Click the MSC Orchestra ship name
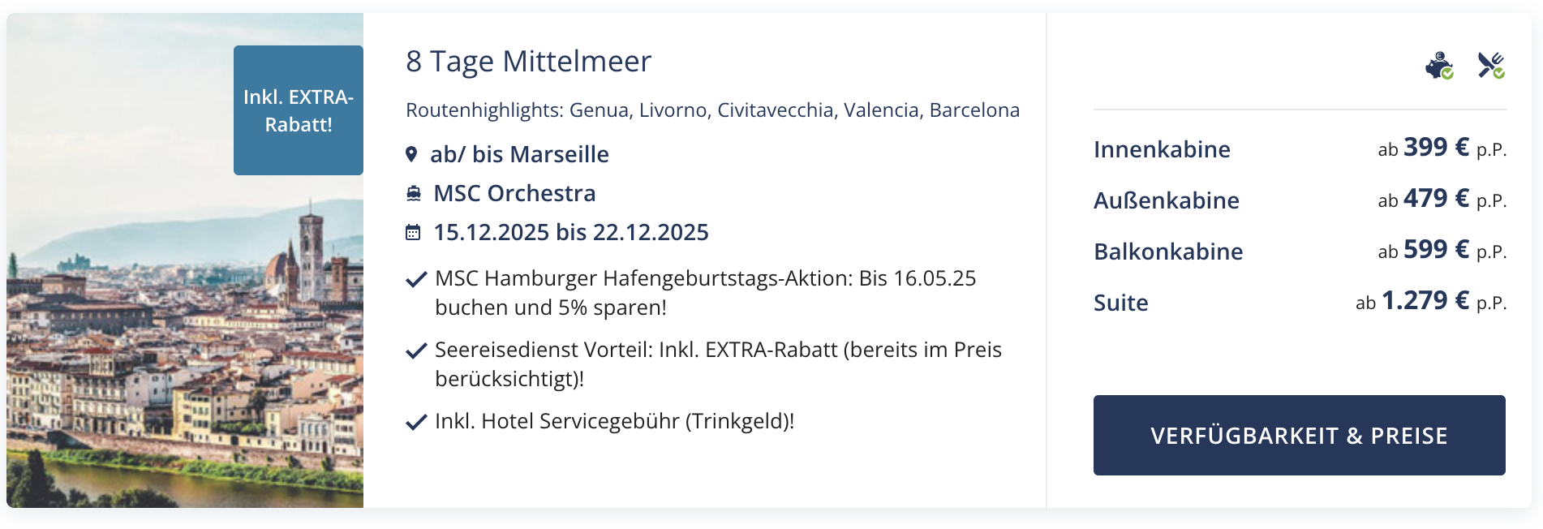1543x529 pixels. (x=514, y=193)
